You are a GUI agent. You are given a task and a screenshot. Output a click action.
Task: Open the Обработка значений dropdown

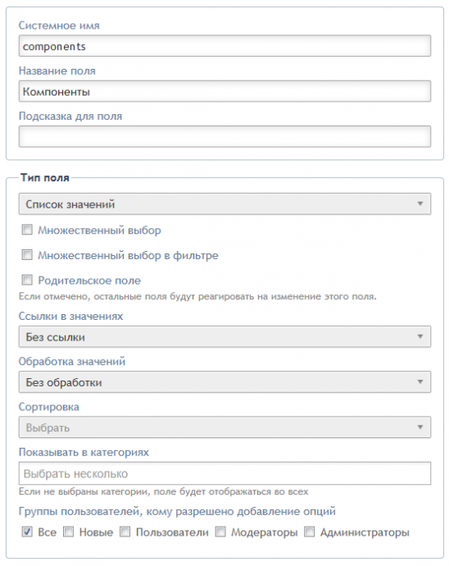[x=224, y=382]
